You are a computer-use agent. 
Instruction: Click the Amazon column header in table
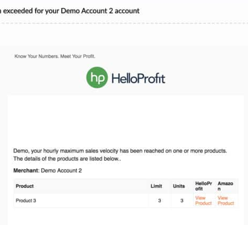pos(225,186)
